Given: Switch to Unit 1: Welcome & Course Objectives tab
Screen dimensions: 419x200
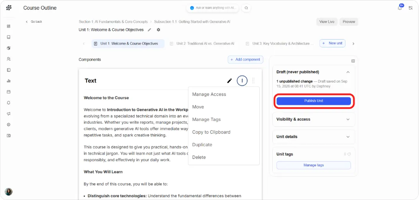Looking at the screenshot, I should [x=128, y=43].
